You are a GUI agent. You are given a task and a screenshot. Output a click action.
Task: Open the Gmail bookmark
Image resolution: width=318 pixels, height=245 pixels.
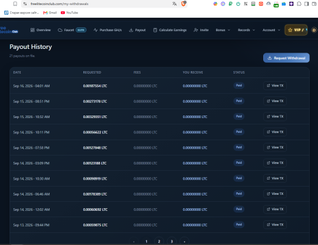50,13
